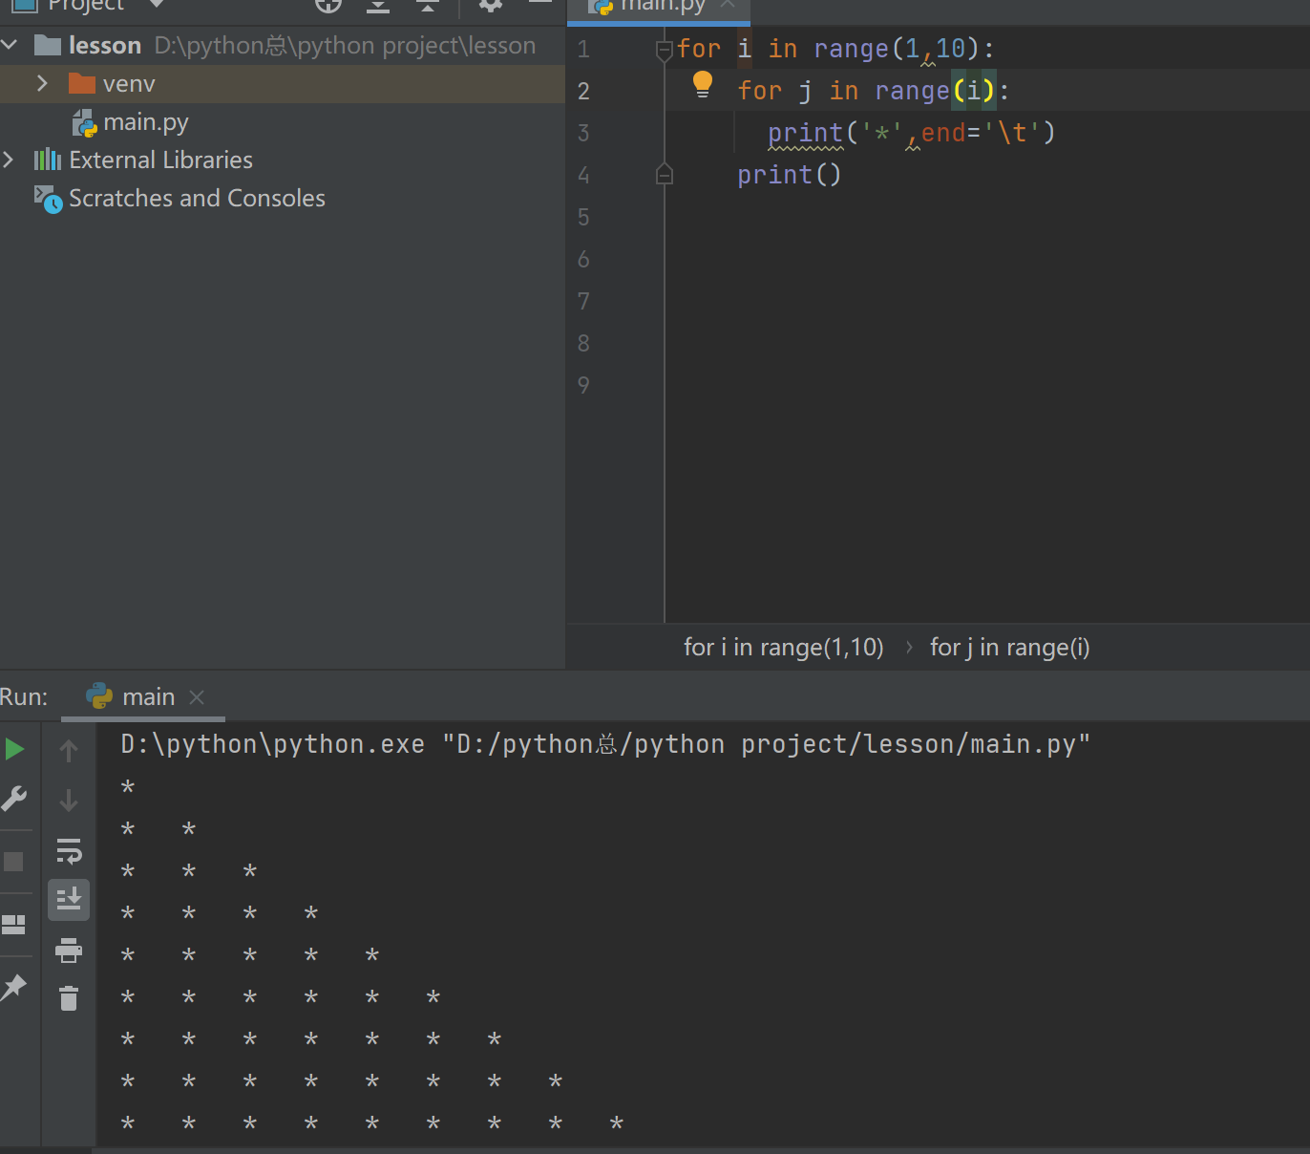Click 'end' keyword argument in line 3
The height and width of the screenshot is (1154, 1310).
943,133
